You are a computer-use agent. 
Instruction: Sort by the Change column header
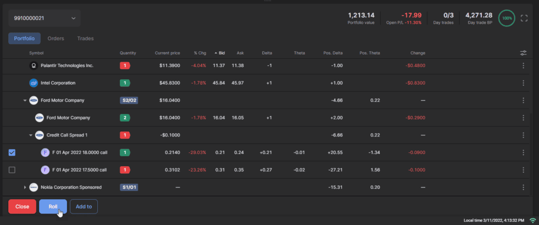pos(417,53)
